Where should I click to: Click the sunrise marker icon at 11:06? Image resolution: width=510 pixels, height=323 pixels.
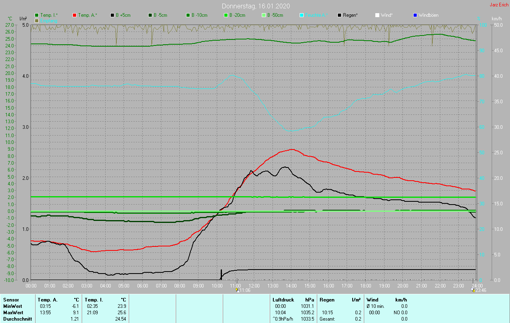tap(237, 290)
